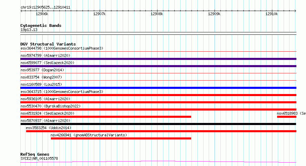Click the red esv3643715 variant bar
The image size is (306, 166).
158,95
